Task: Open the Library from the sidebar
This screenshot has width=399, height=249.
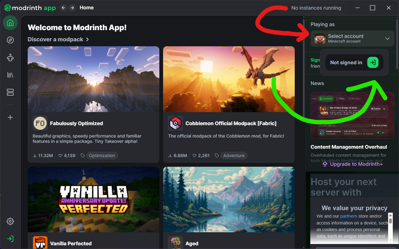Action: click(10, 75)
